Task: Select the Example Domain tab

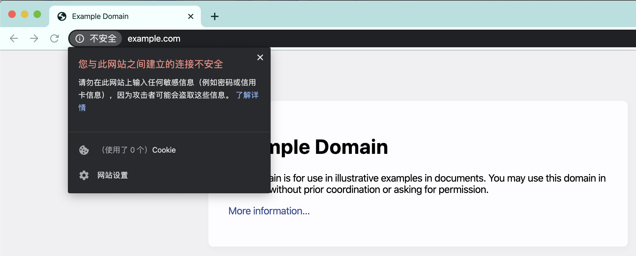Action: pyautogui.click(x=125, y=16)
